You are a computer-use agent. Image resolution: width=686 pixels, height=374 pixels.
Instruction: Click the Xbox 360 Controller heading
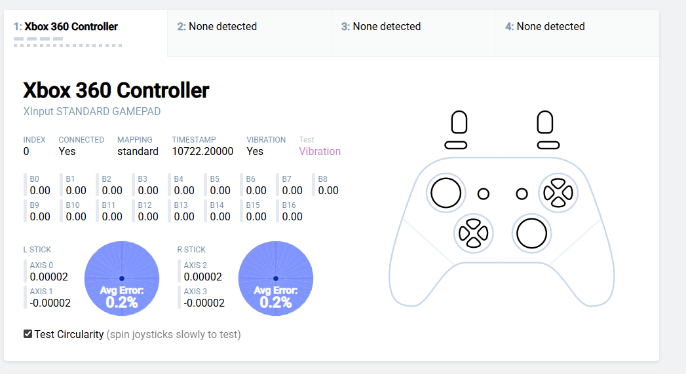[x=117, y=90]
